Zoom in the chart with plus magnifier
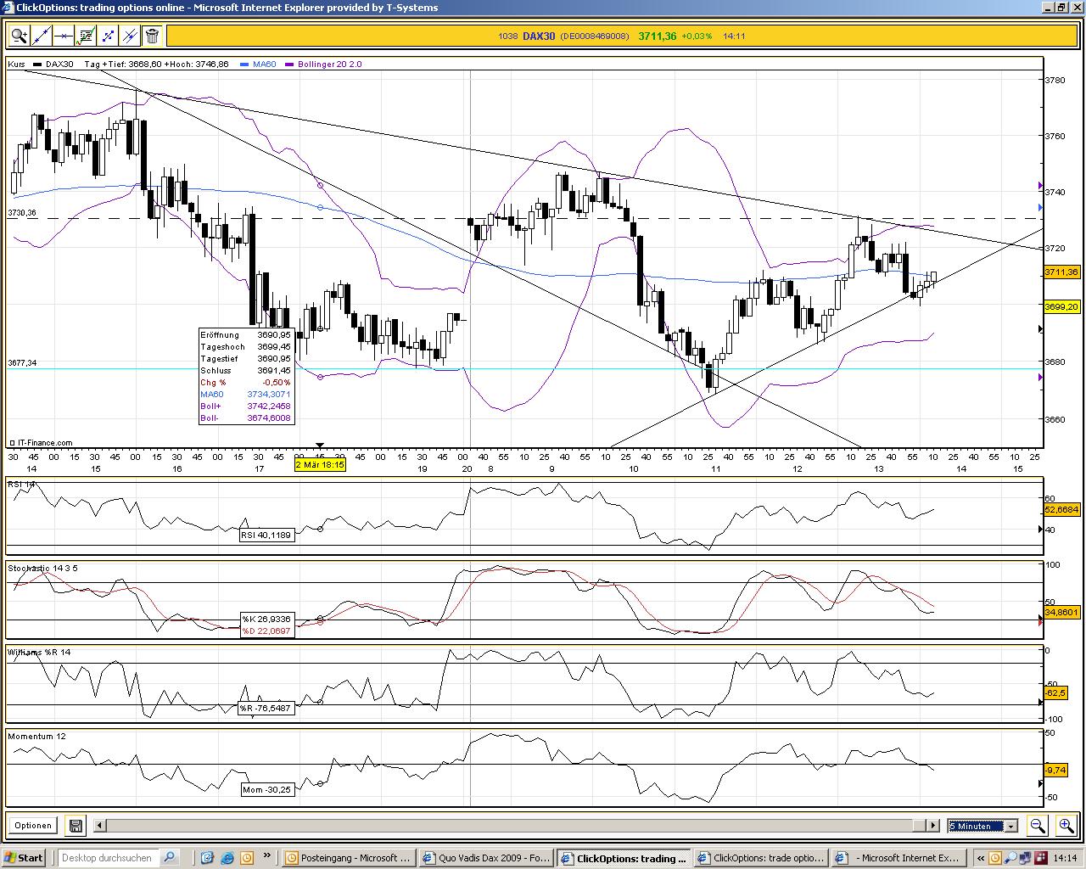The width and height of the screenshot is (1086, 869). (x=1066, y=825)
